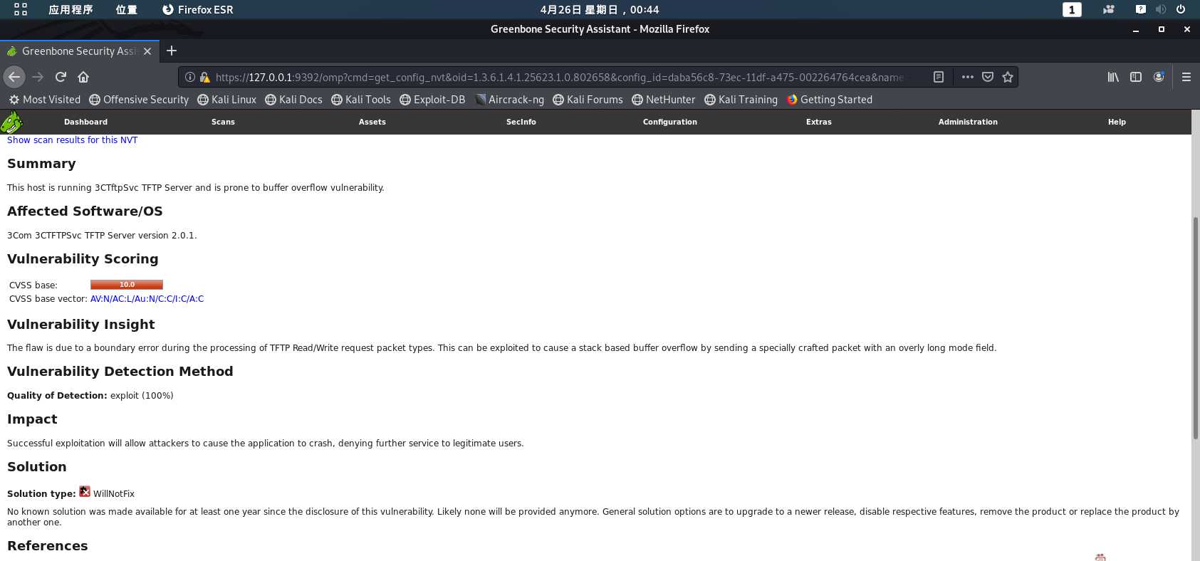The image size is (1200, 561).
Task: Open the Scans menu
Action: tap(223, 122)
